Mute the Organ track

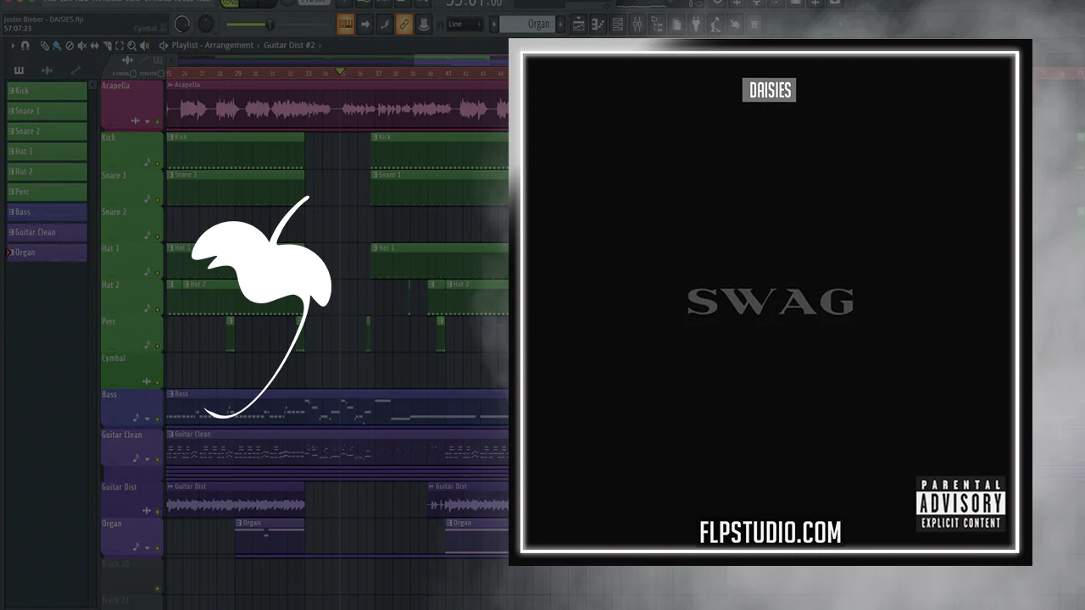157,548
